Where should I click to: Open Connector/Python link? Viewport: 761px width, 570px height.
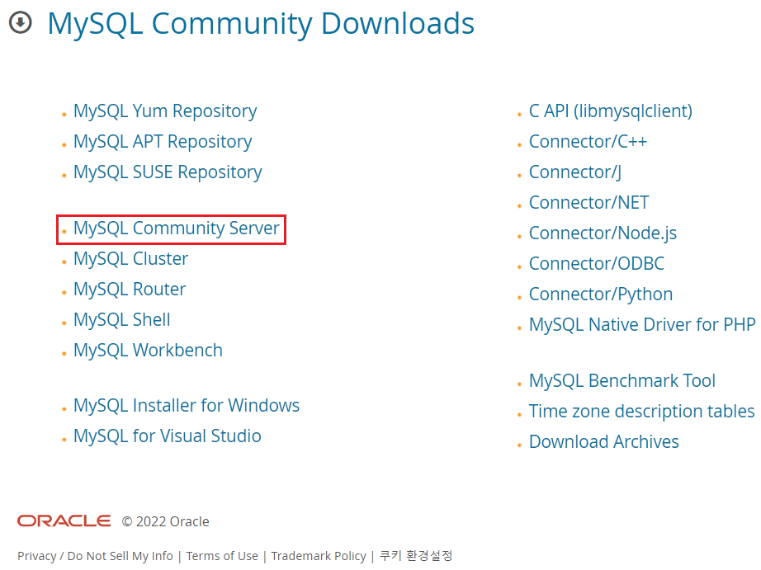pos(601,294)
